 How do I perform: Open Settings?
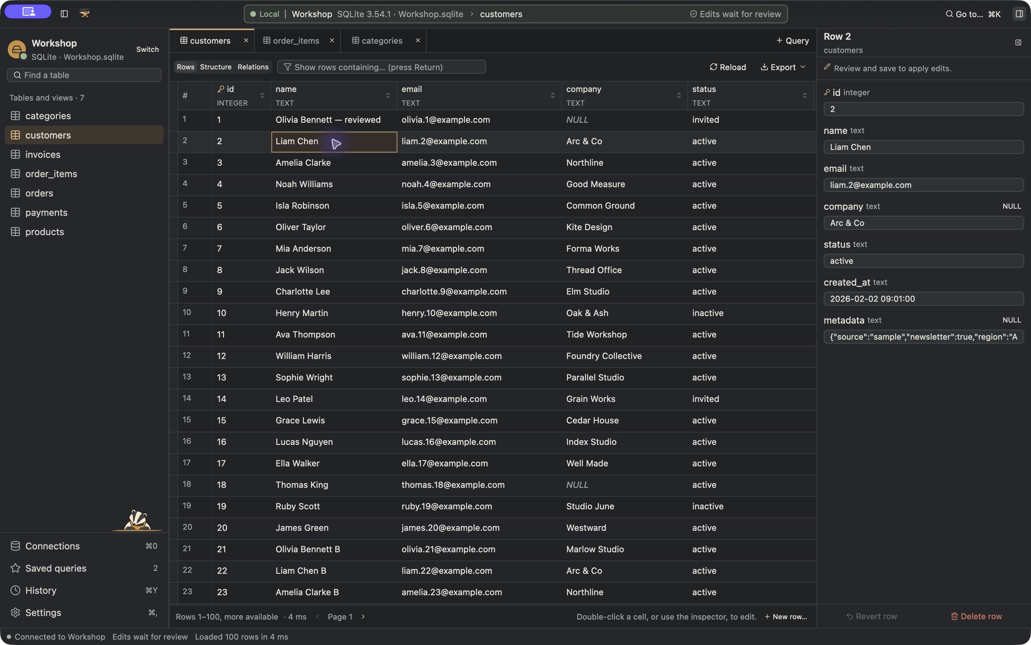(x=84, y=612)
